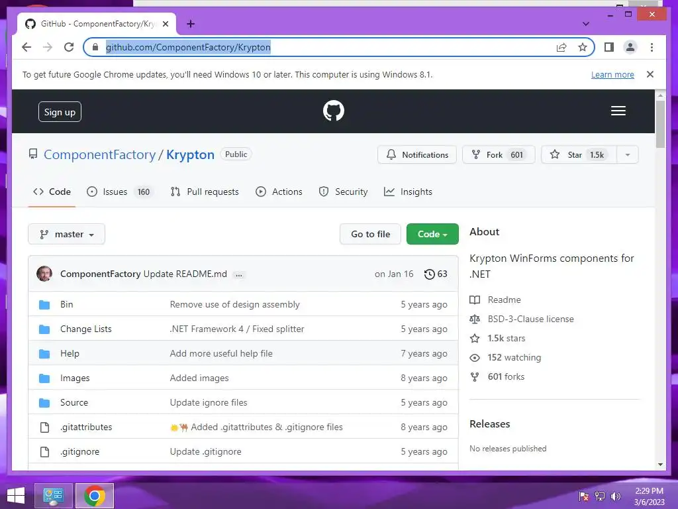Switch to the Pull requests tab
678x509 pixels.
205,192
